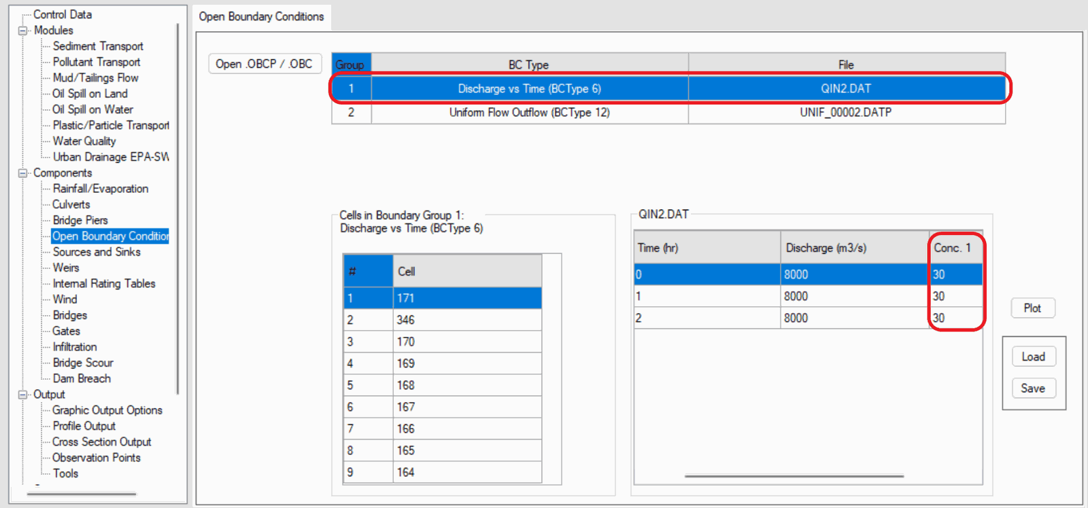
Task: Collapse the Components tree node
Action: (x=22, y=173)
